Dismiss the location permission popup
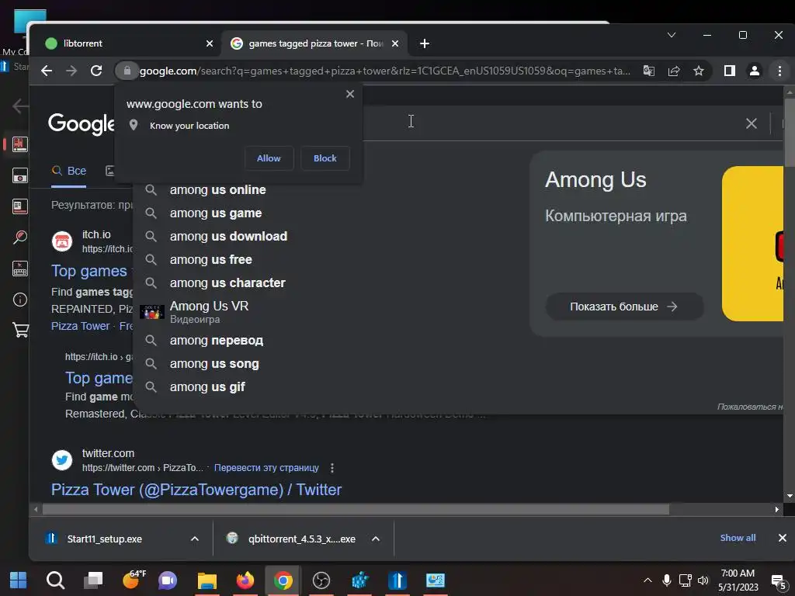This screenshot has width=795, height=596. [x=350, y=94]
